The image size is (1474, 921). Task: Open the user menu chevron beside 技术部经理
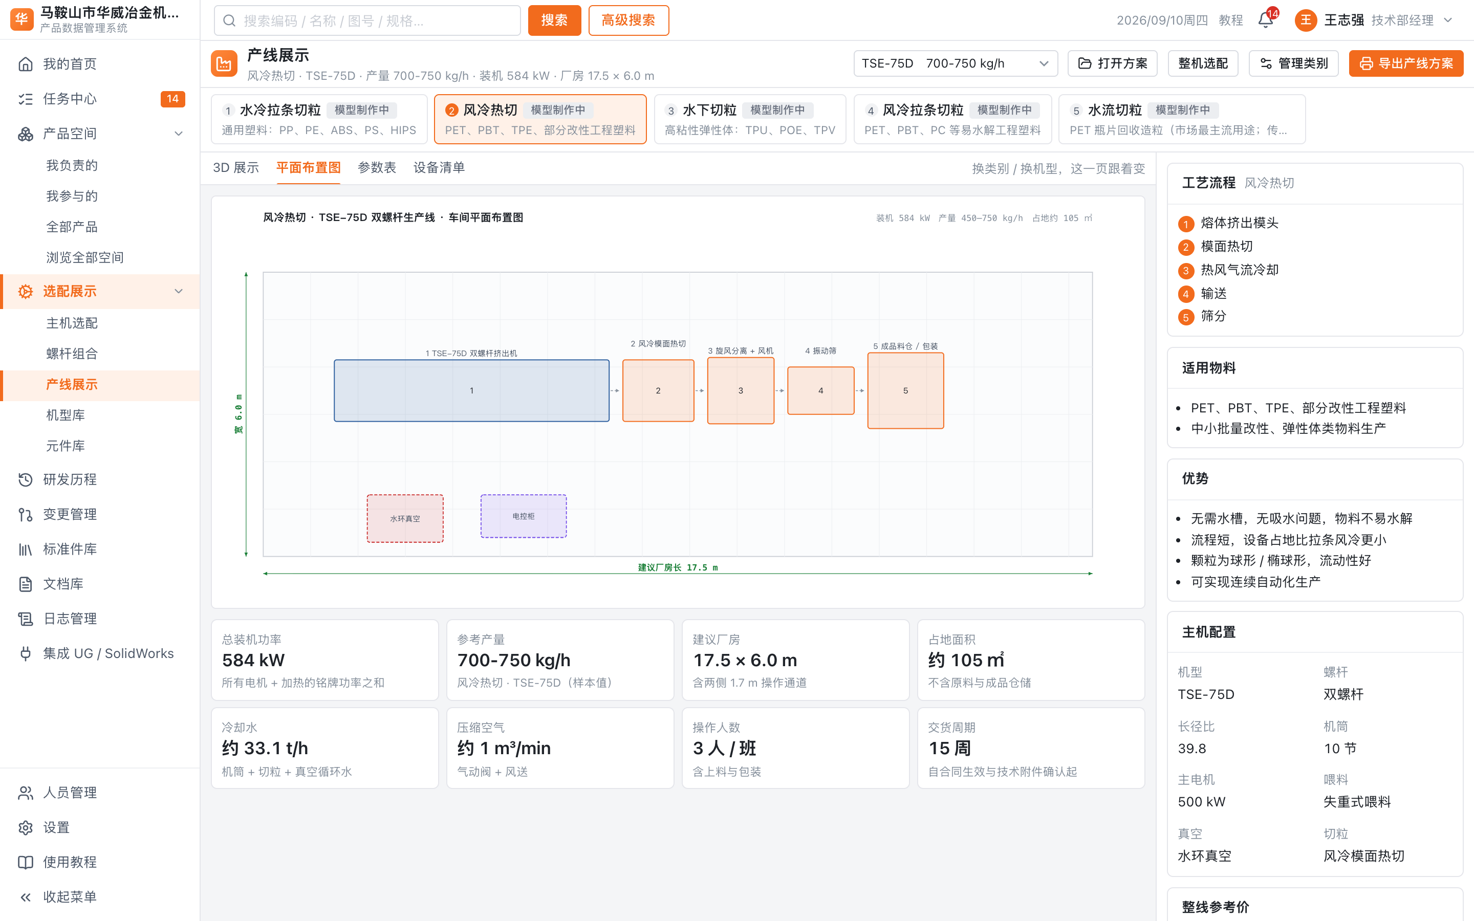point(1448,20)
